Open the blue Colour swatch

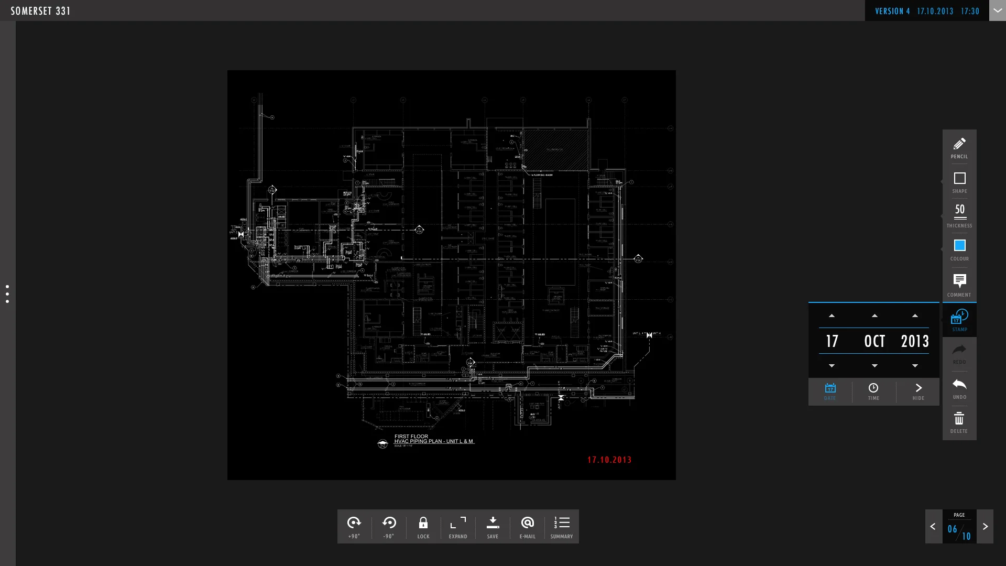pyautogui.click(x=959, y=250)
